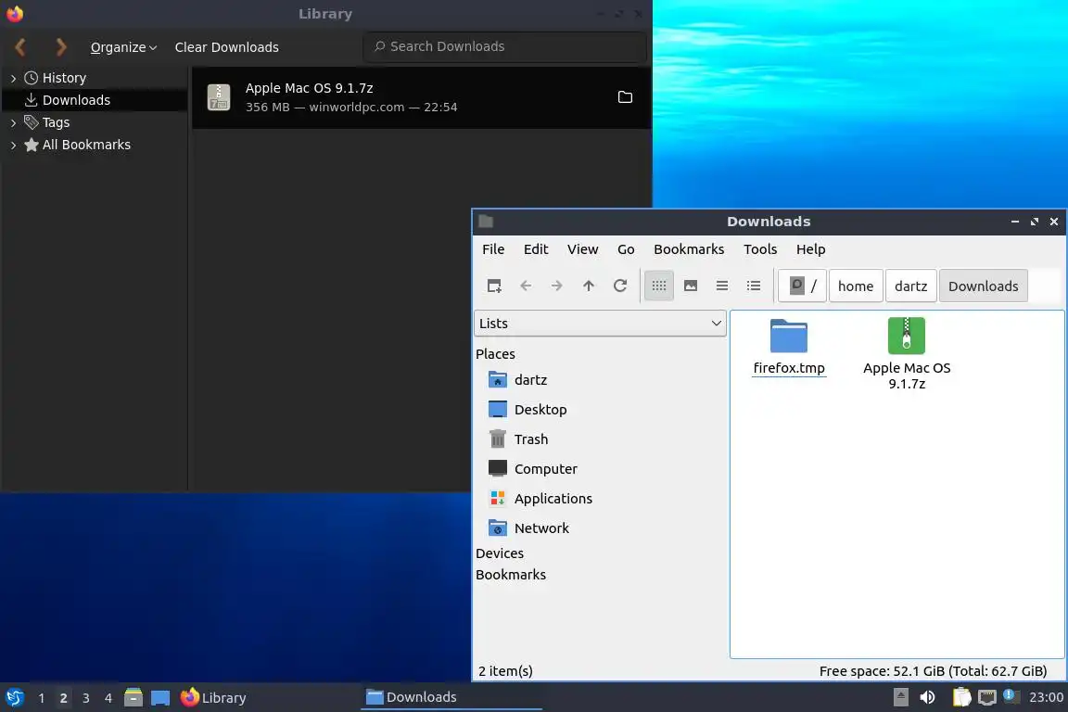
Task: Select All Bookmarks in Library sidebar
Action: (77, 145)
